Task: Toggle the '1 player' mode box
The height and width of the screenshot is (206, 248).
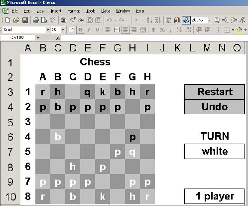Action: click(214, 196)
